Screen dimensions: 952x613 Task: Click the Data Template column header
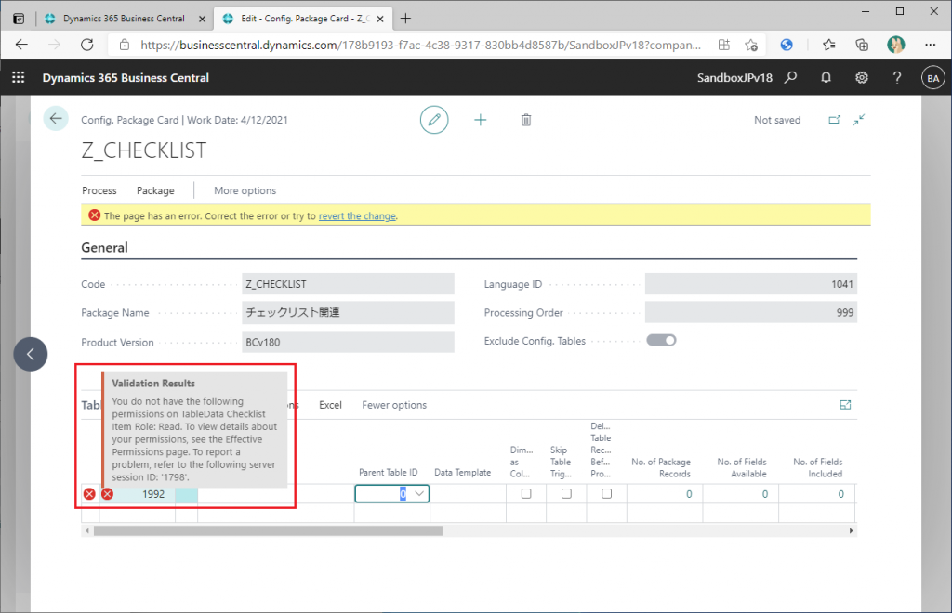click(x=462, y=473)
